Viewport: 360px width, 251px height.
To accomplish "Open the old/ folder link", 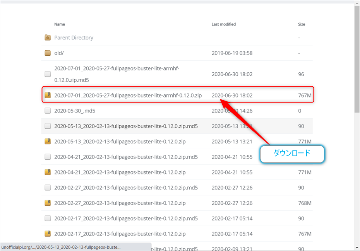I will click(x=59, y=53).
